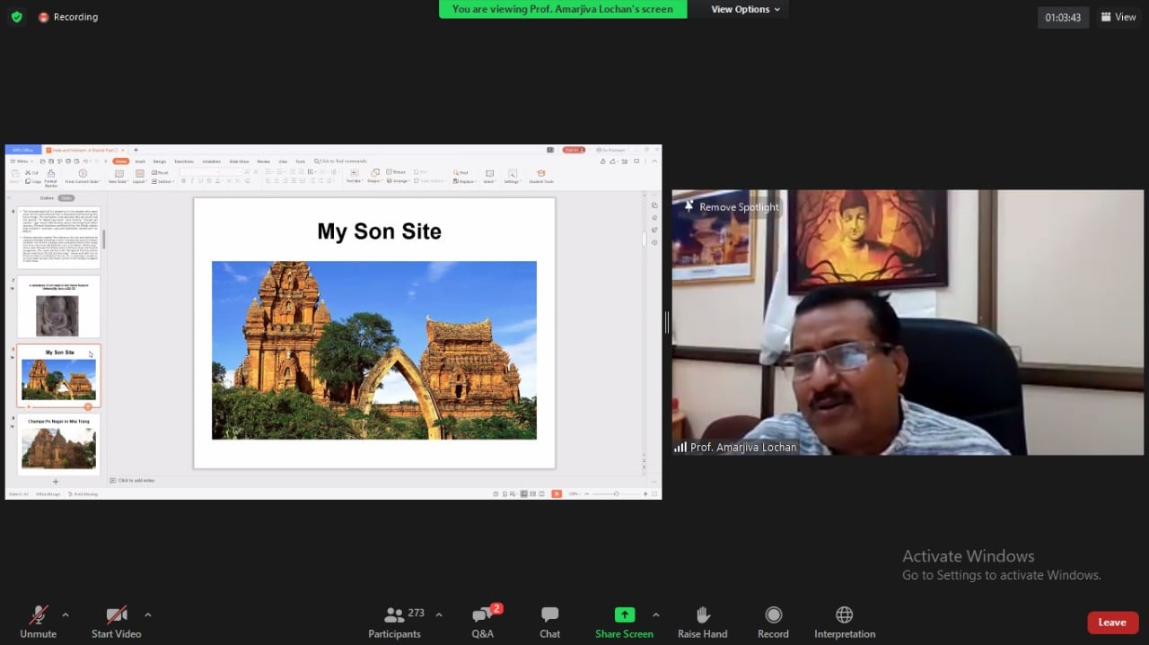Expand the arrow beside Participants

pyautogui.click(x=439, y=615)
